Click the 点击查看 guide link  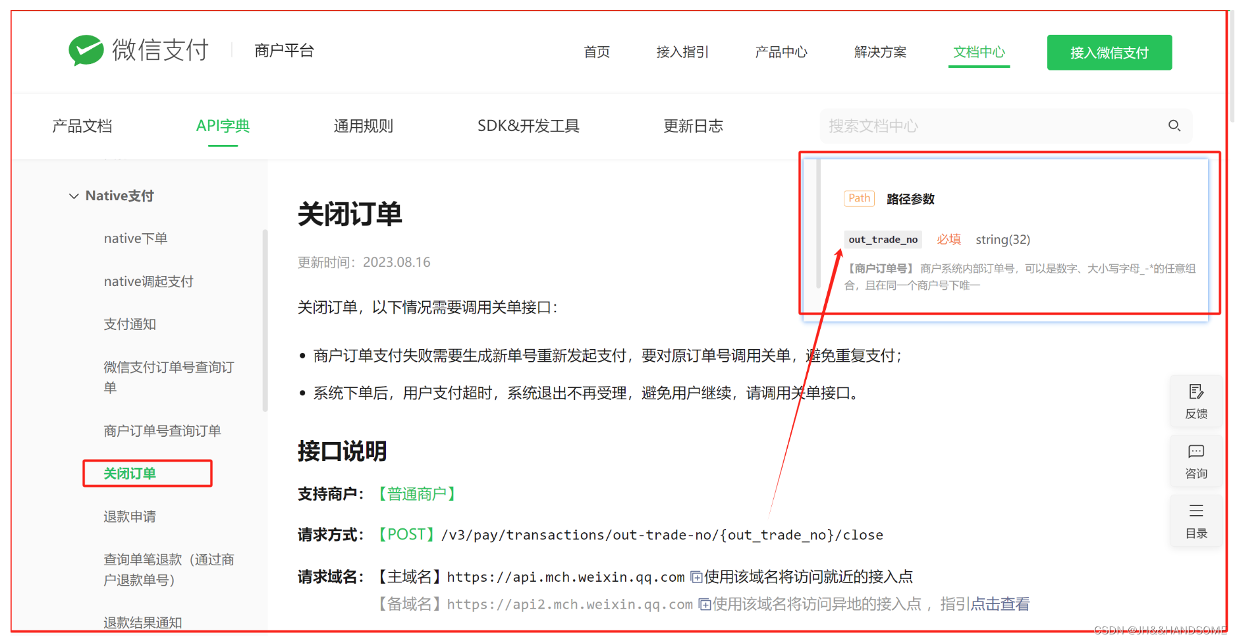[x=1000, y=604]
